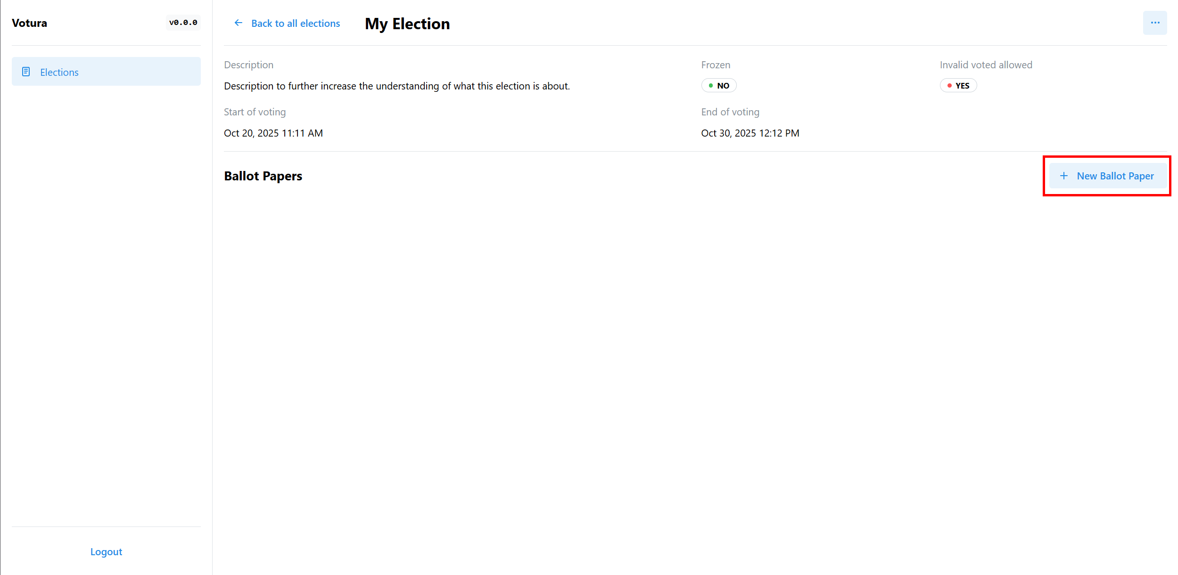This screenshot has height=575, width=1178.
Task: Open the three-dot more options menu
Action: [1155, 23]
